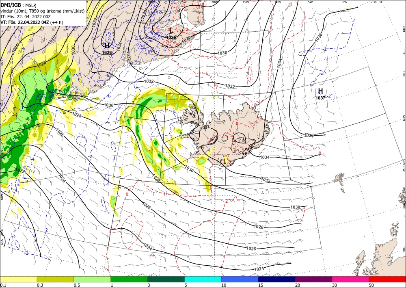
Task: Click the legend scale value '50'
Action: click(371, 285)
